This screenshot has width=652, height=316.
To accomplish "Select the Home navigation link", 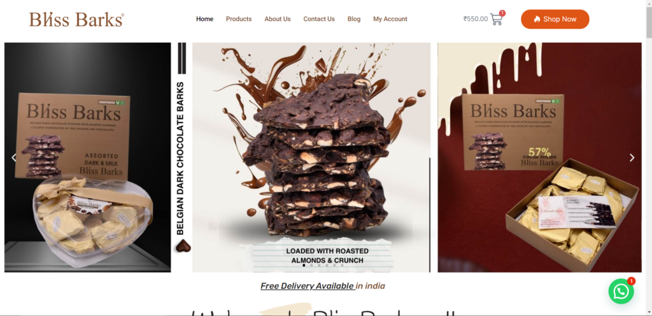I will click(x=204, y=19).
